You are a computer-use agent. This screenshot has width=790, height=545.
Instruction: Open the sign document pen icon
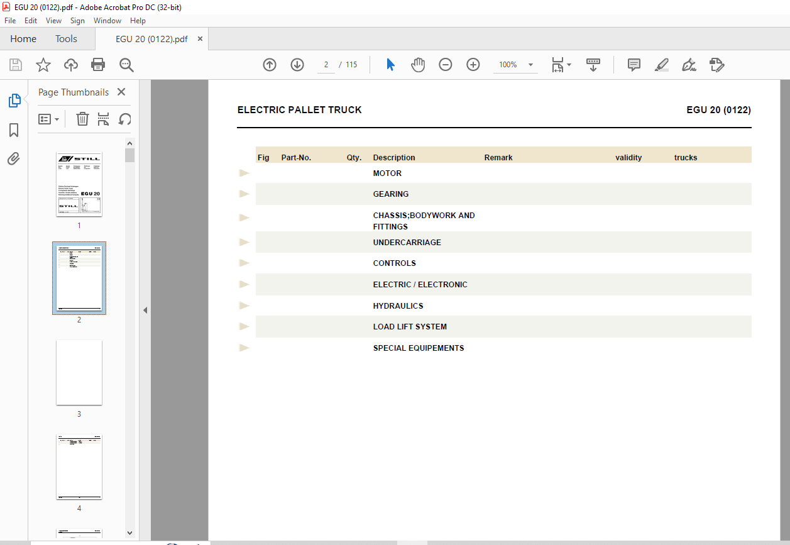click(689, 65)
